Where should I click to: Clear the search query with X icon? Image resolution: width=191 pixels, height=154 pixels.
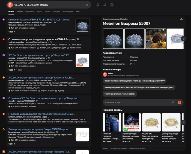[87, 5]
